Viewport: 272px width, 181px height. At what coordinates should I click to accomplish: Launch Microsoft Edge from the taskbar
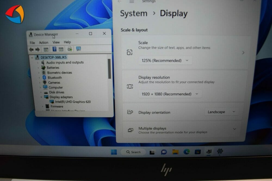(187, 152)
